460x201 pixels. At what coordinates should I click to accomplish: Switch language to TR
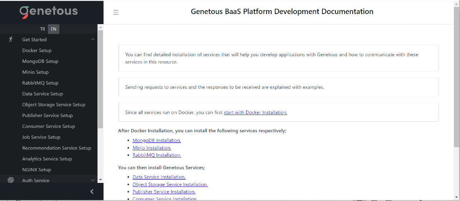click(43, 29)
